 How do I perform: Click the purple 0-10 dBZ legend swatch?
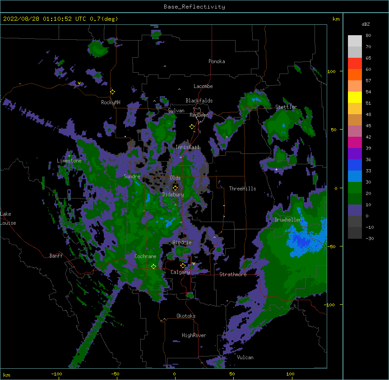[355, 210]
